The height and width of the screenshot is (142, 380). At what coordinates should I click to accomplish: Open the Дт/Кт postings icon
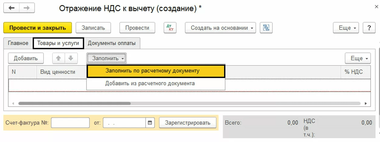tap(170, 28)
